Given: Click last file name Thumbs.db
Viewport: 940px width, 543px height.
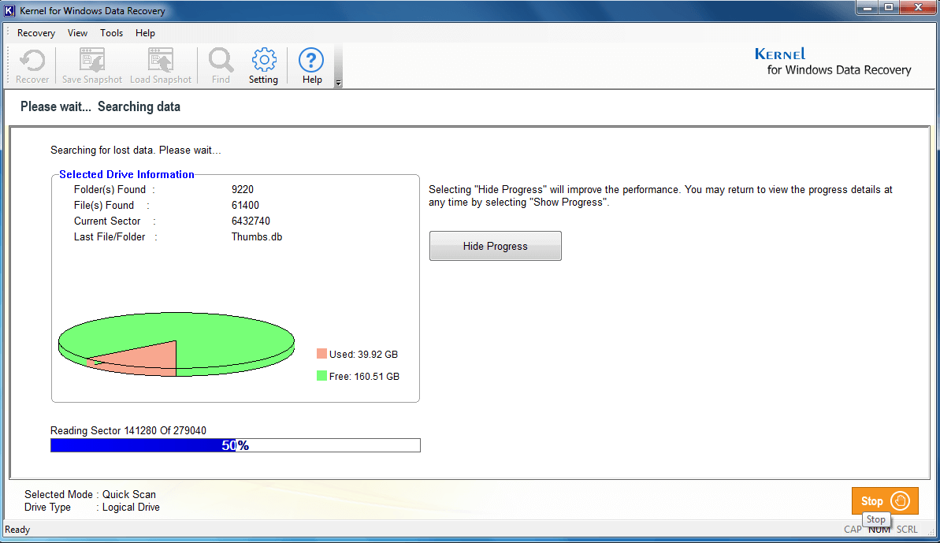Looking at the screenshot, I should click(257, 236).
